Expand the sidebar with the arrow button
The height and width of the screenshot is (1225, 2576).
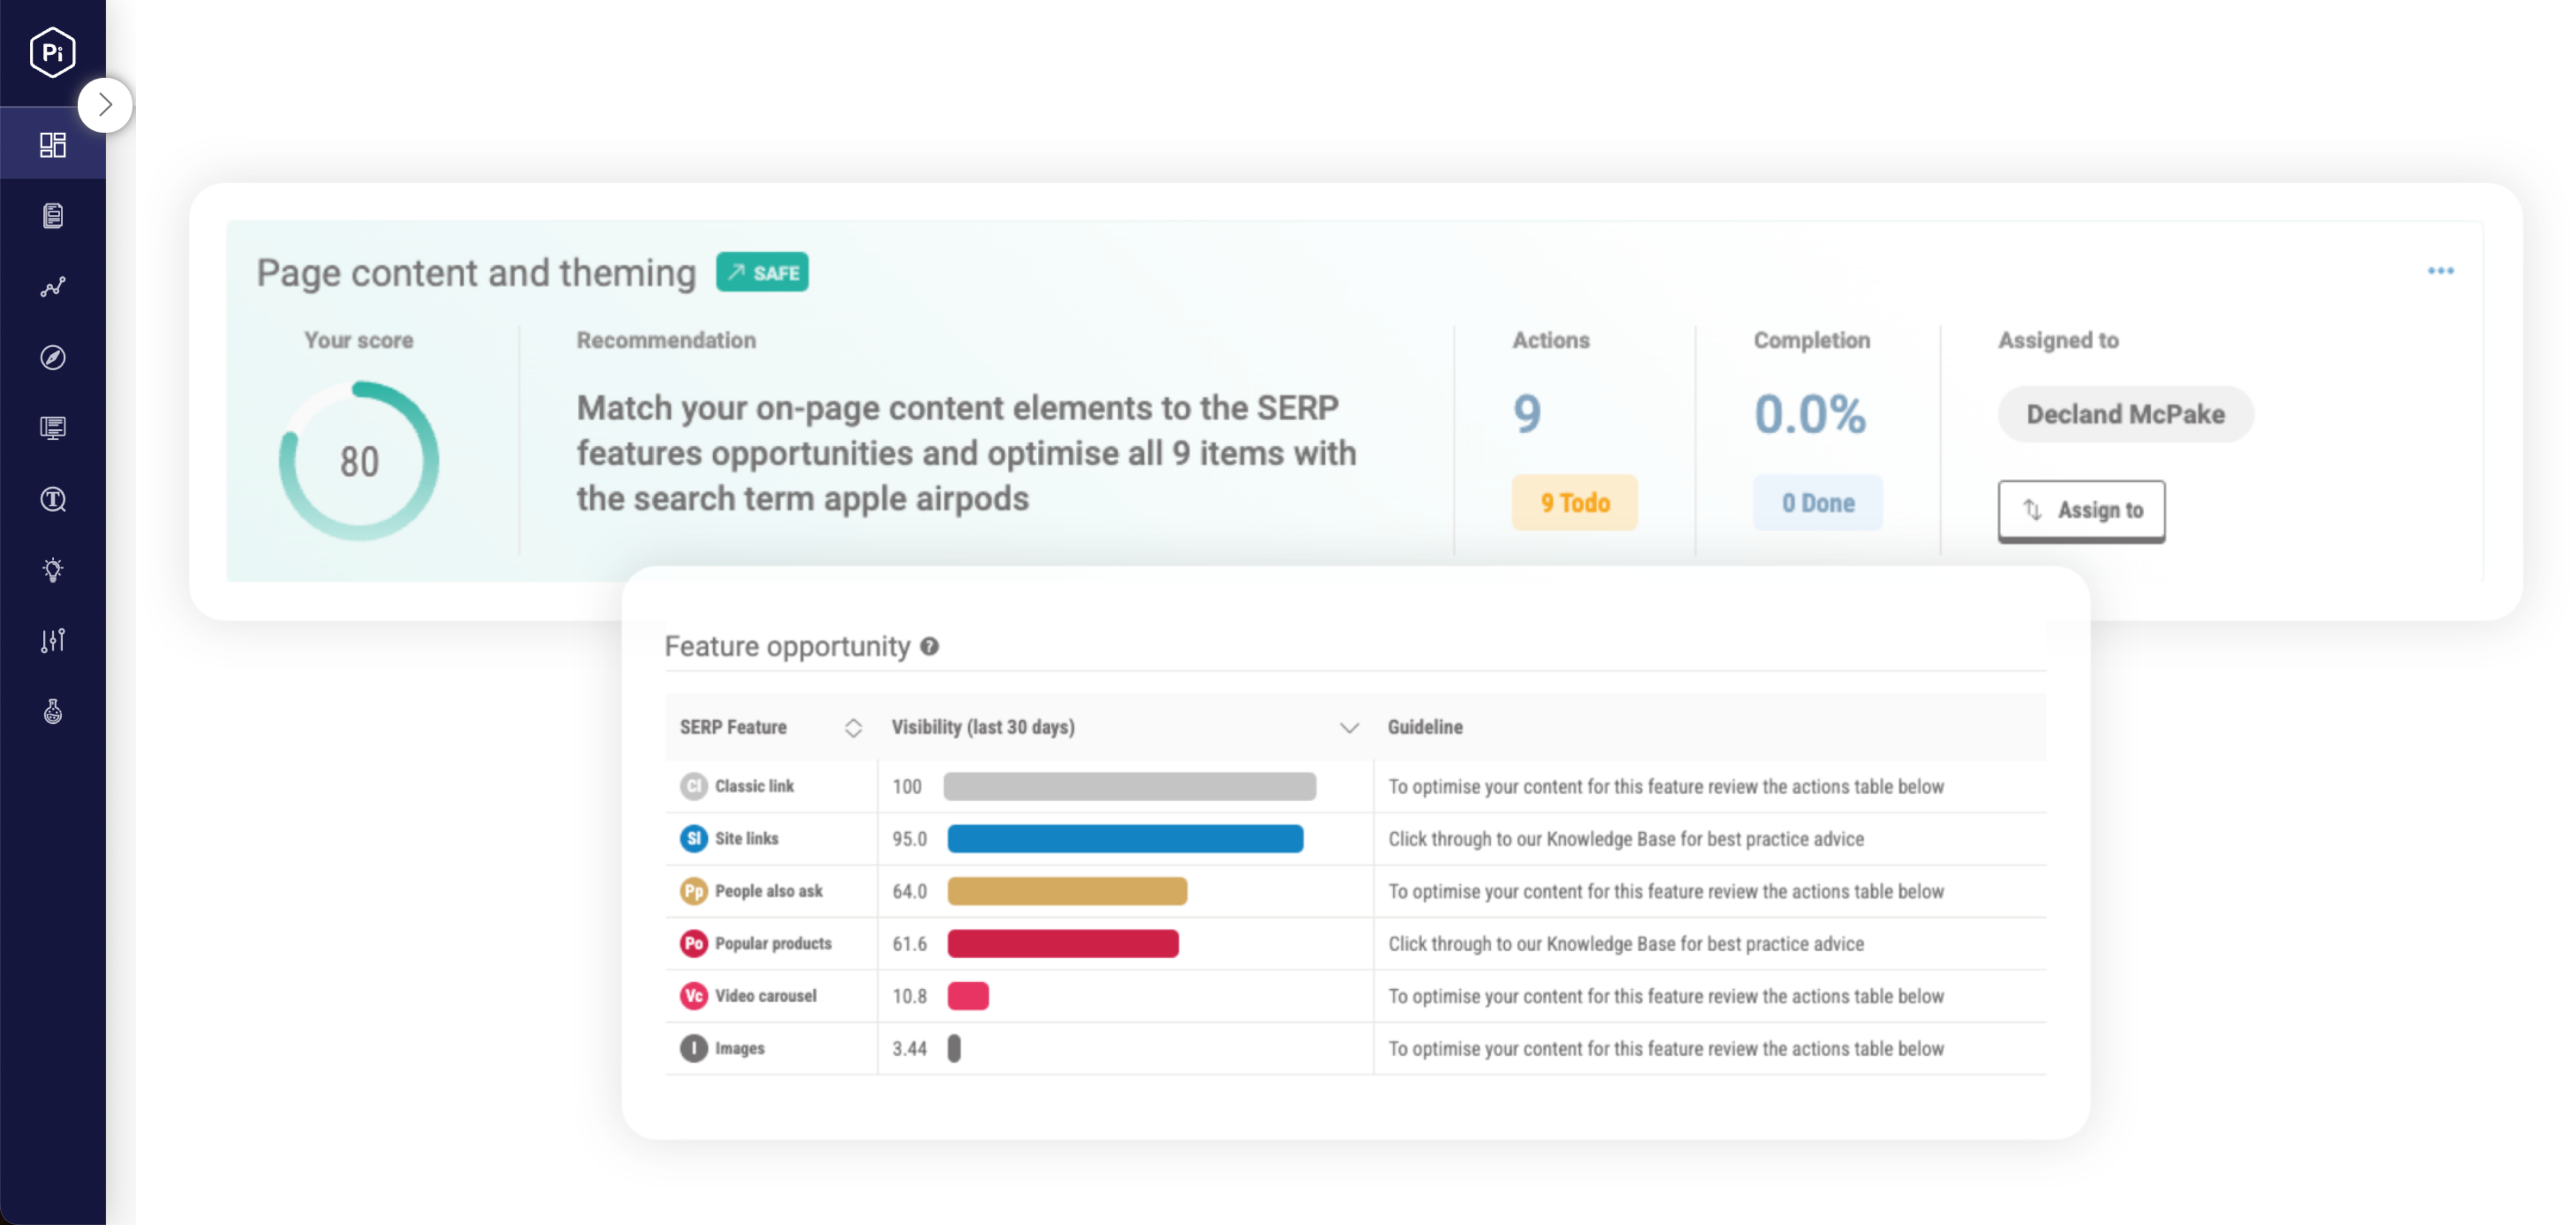click(x=105, y=104)
